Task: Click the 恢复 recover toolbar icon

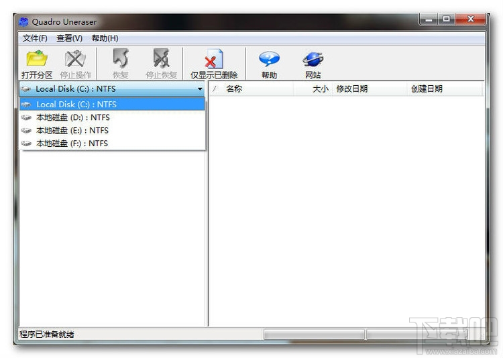Action: (x=121, y=64)
